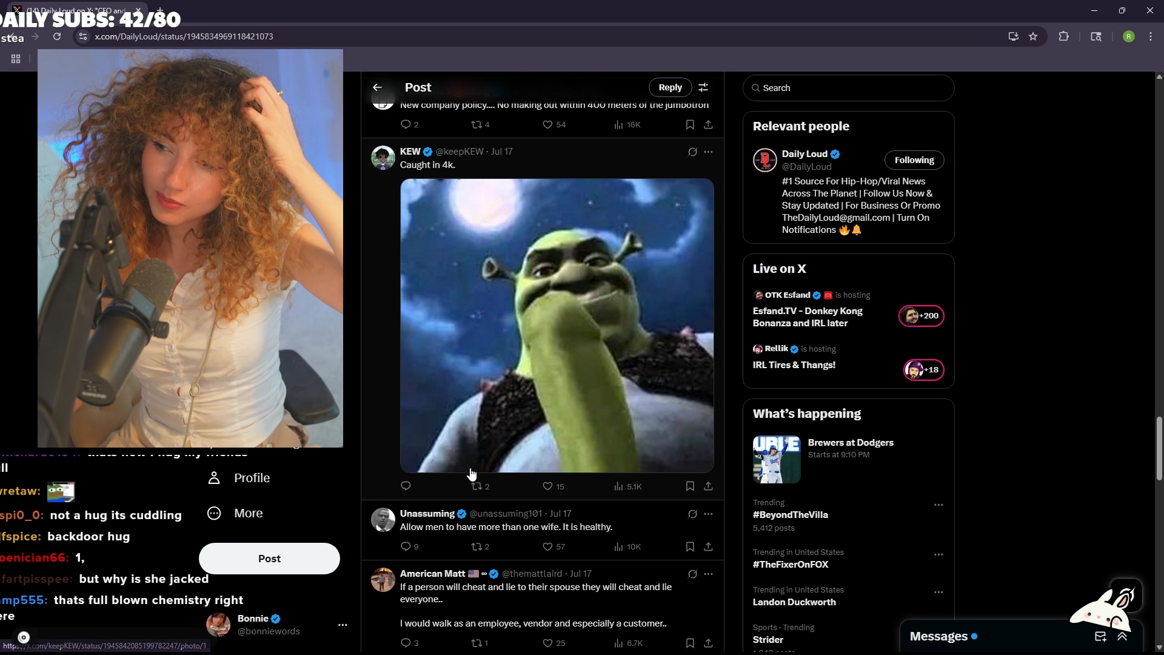Share American Matt's post
This screenshot has width=1164, height=655.
point(708,643)
